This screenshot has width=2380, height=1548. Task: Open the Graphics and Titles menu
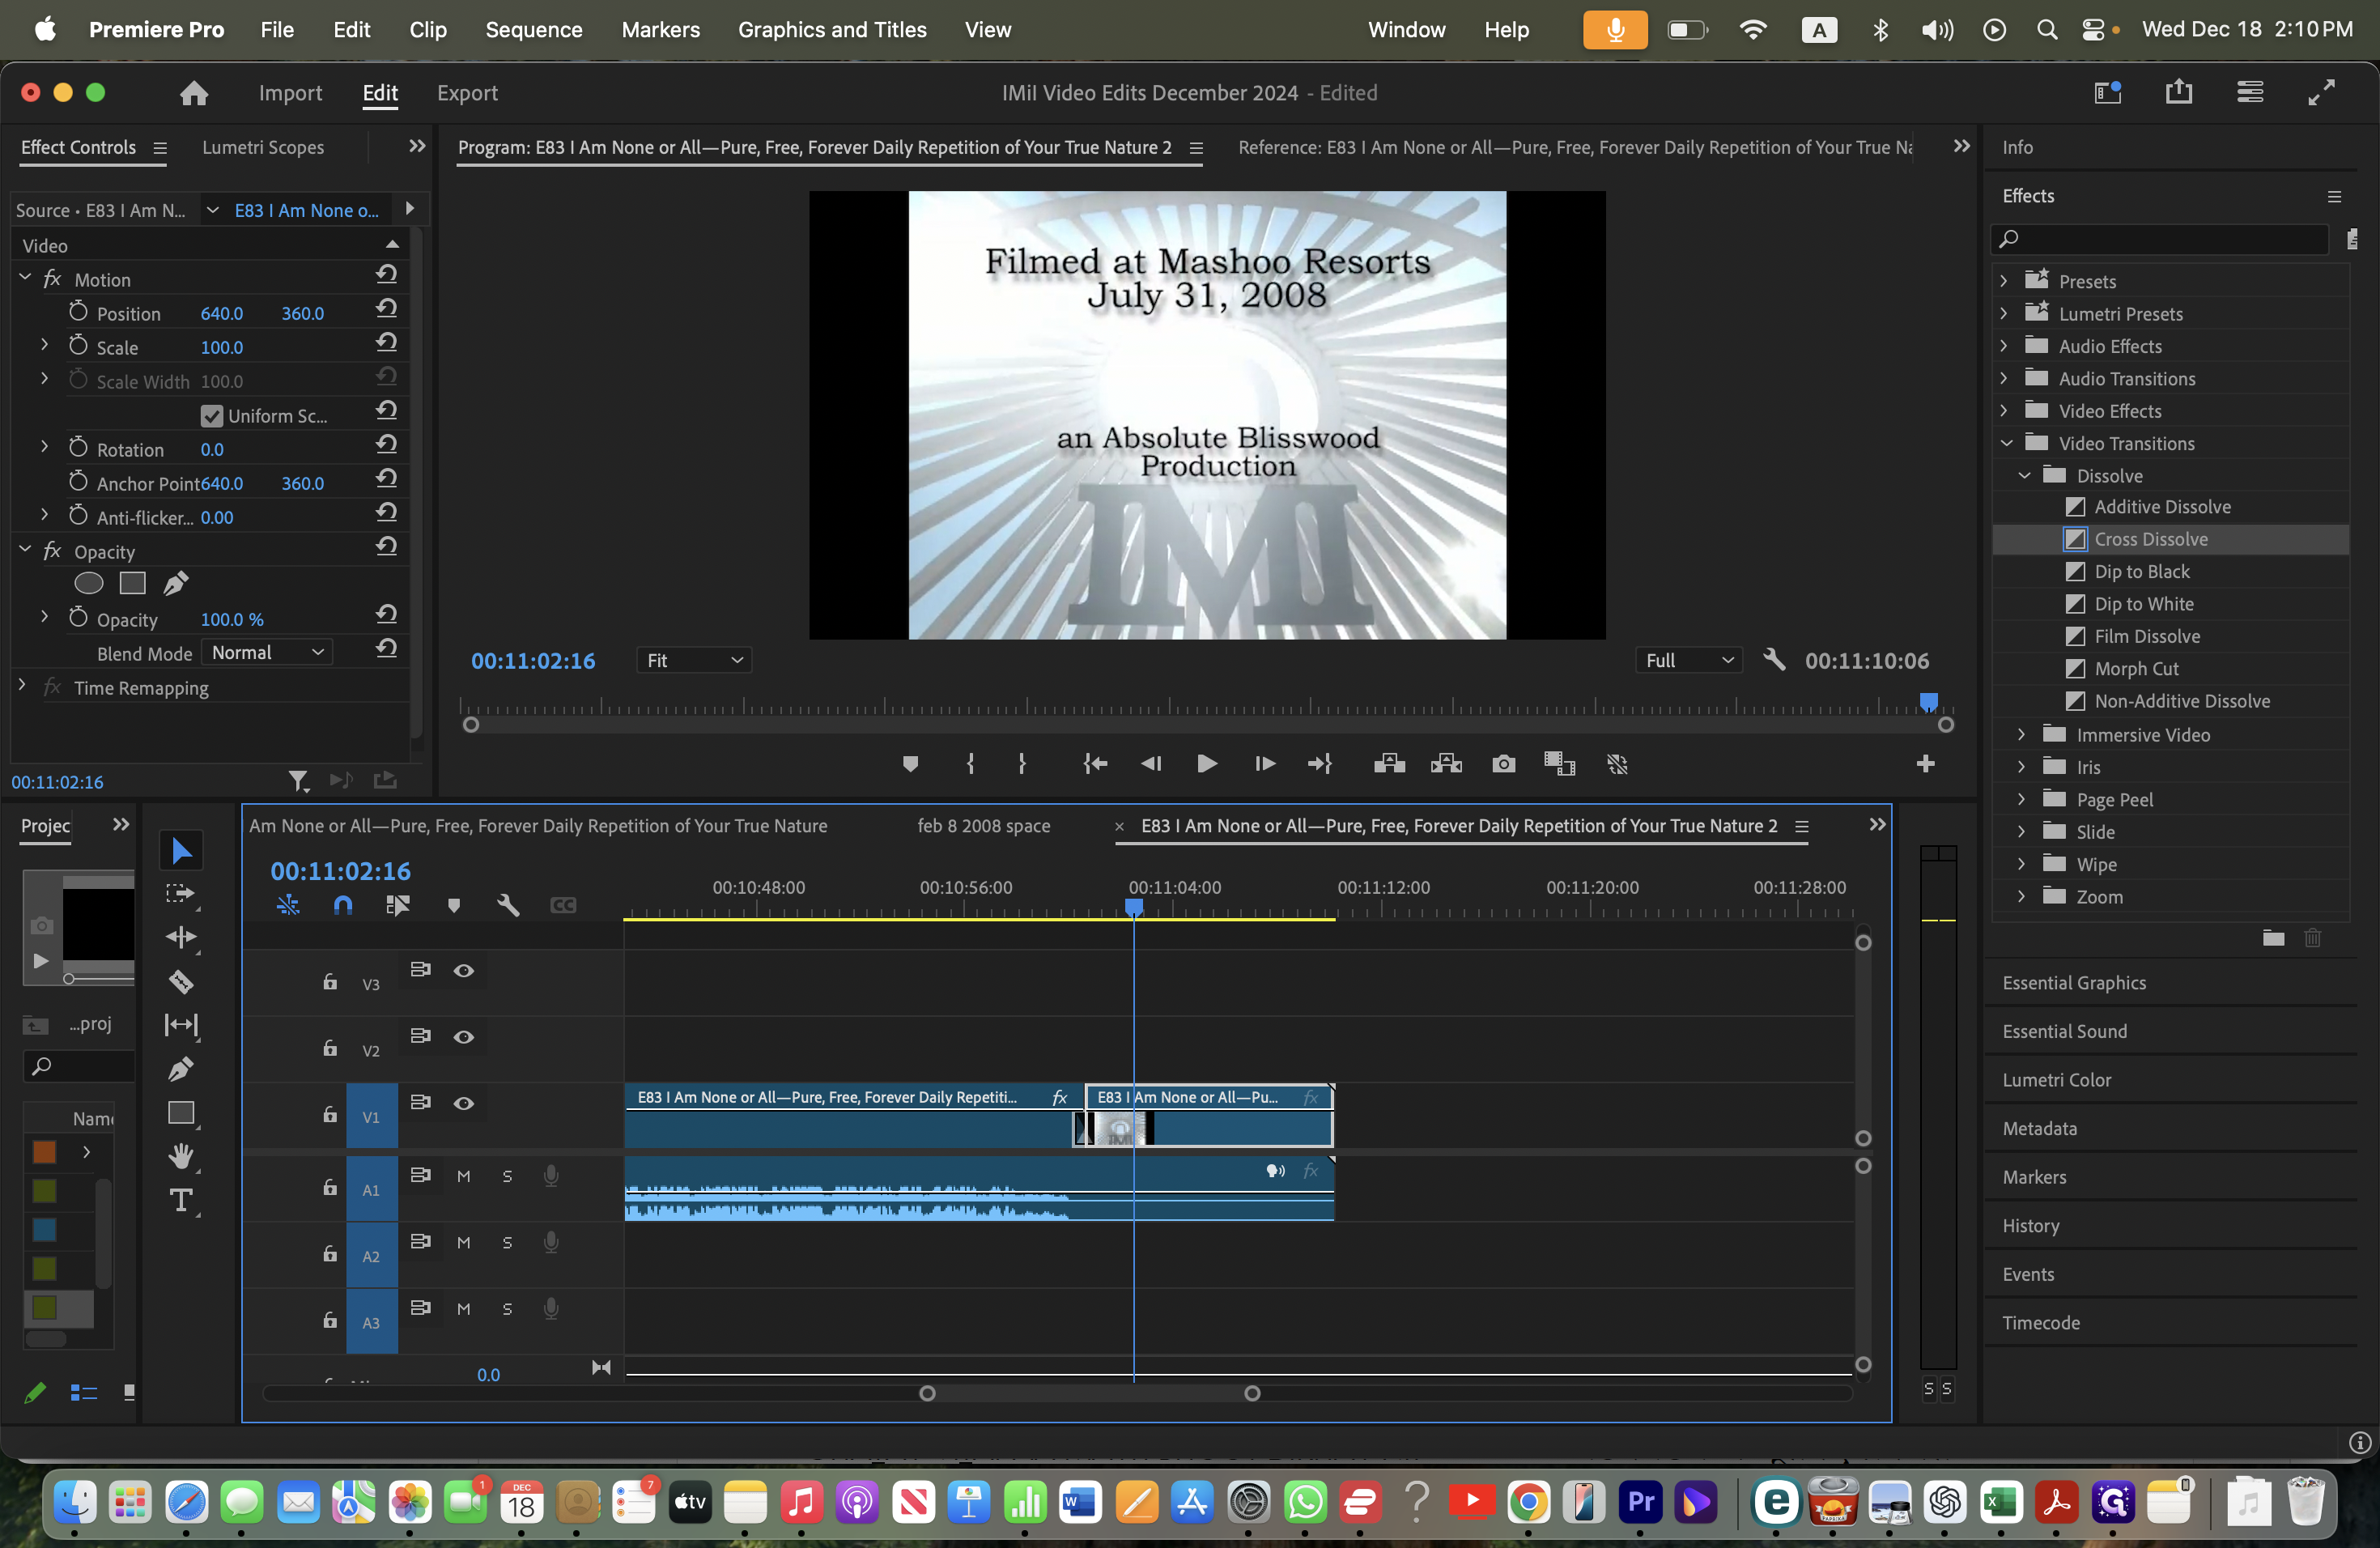[x=832, y=30]
